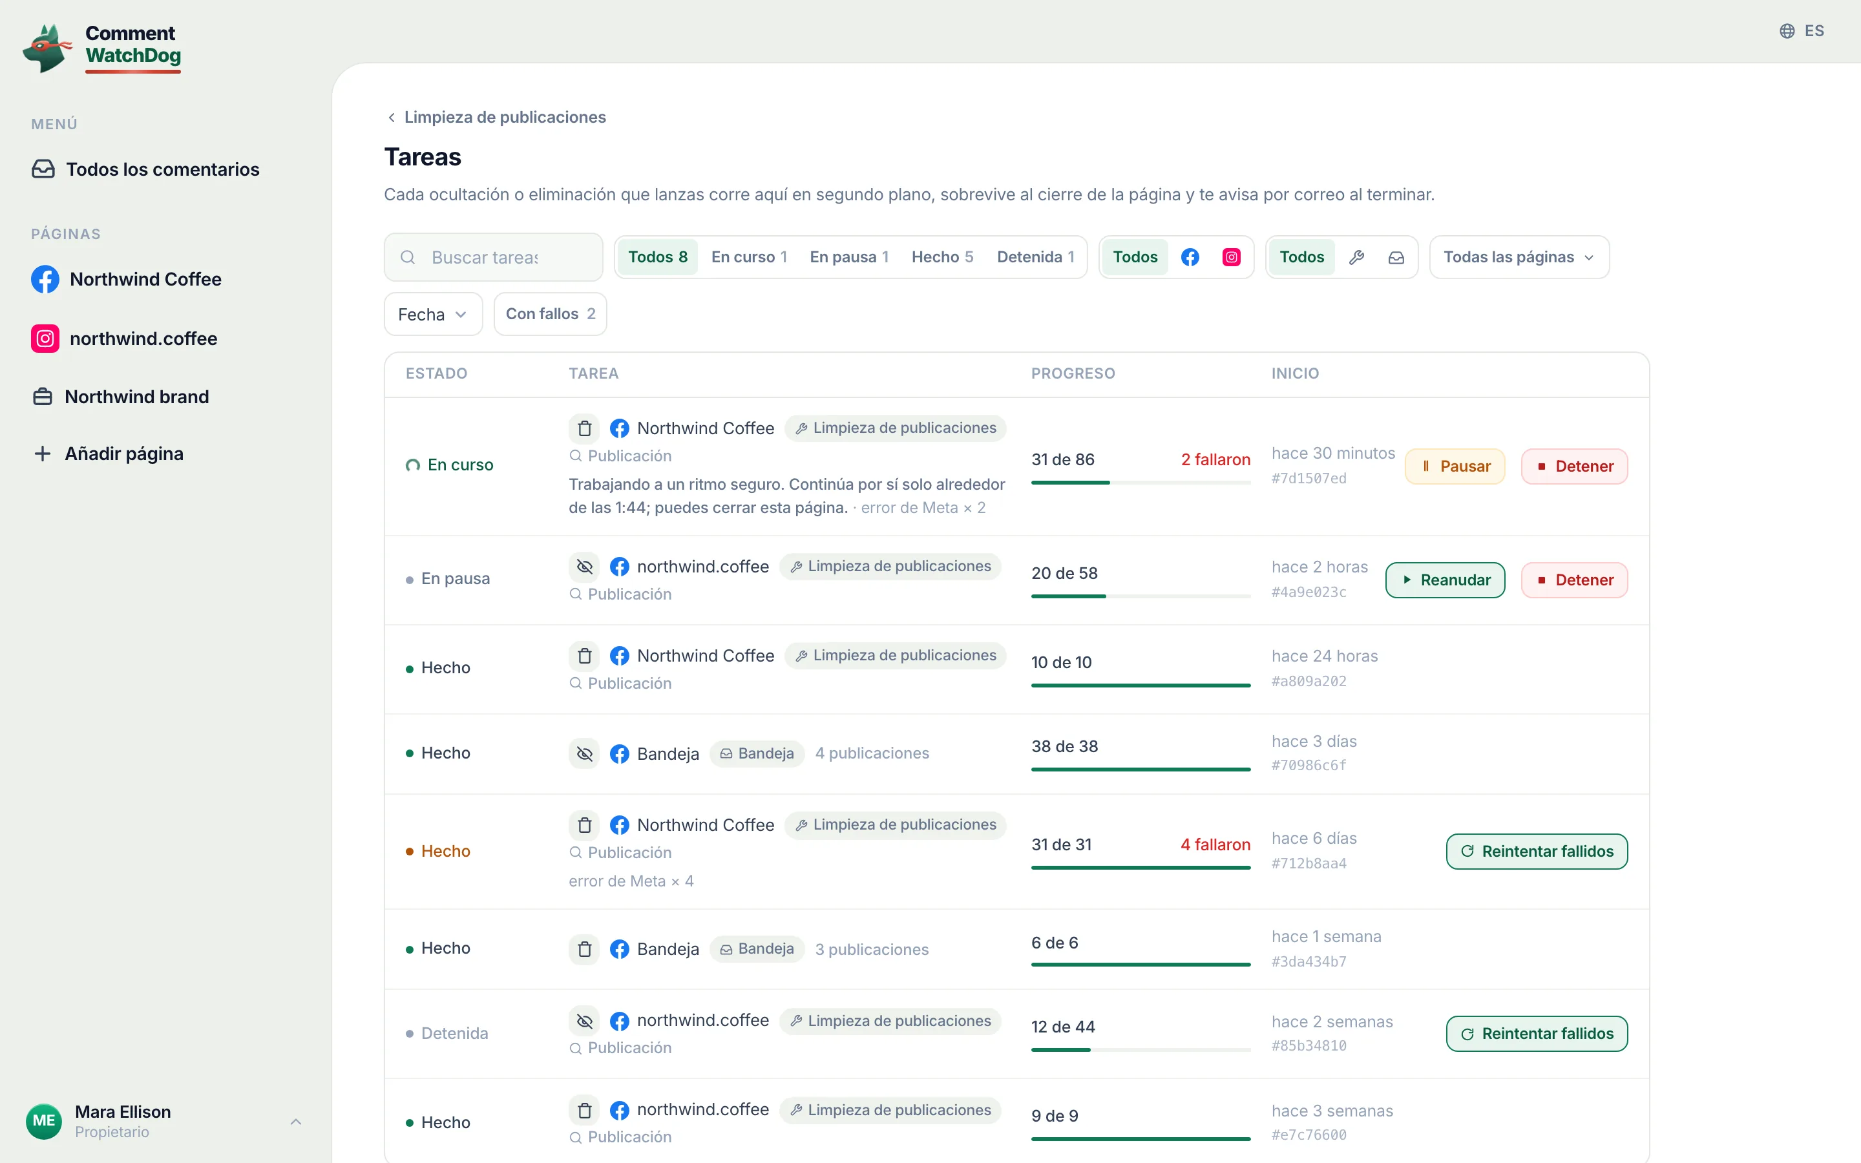Image resolution: width=1861 pixels, height=1163 pixels.
Task: Retry failed items for task #85b34810
Action: click(1537, 1034)
